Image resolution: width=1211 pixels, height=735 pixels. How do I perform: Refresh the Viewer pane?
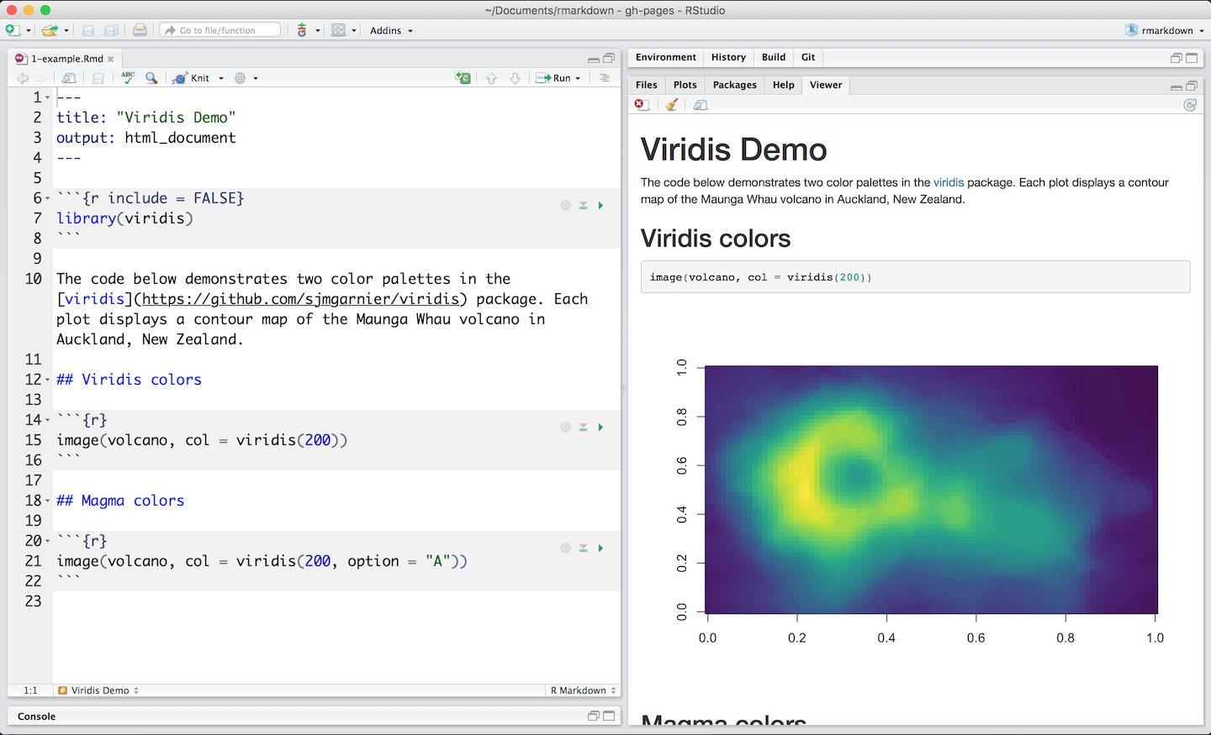pos(1190,105)
